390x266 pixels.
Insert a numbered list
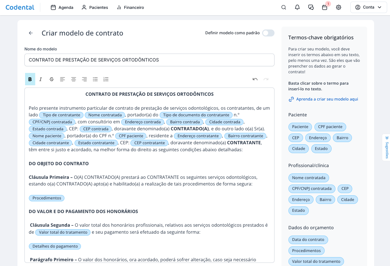pyautogui.click(x=106, y=79)
